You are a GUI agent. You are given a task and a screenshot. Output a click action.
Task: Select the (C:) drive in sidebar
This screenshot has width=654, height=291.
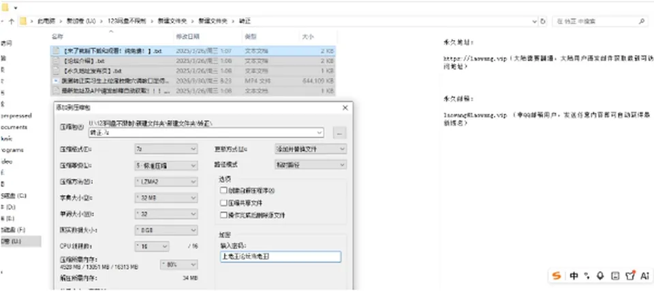[14, 195]
